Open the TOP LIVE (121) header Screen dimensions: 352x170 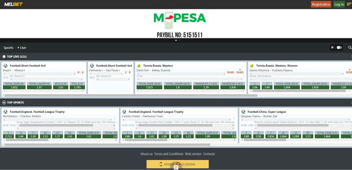tap(17, 56)
